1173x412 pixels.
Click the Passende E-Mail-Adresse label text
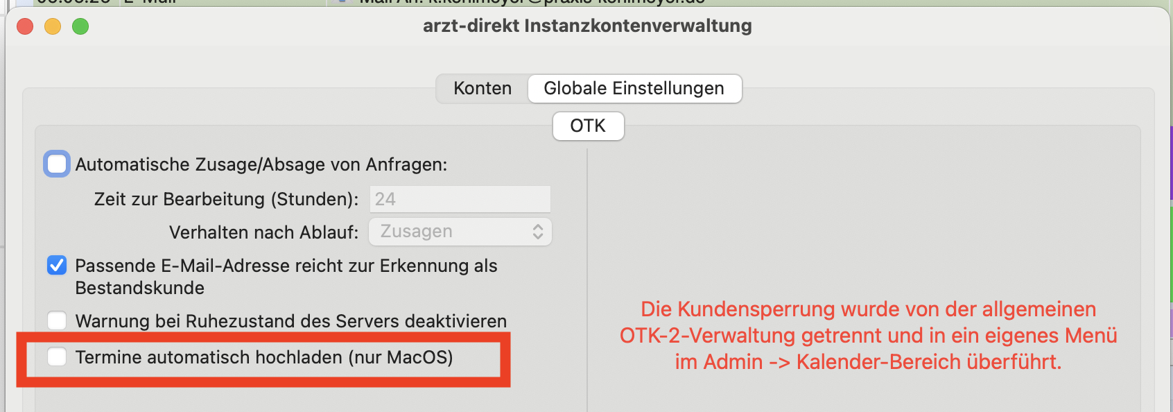click(286, 277)
